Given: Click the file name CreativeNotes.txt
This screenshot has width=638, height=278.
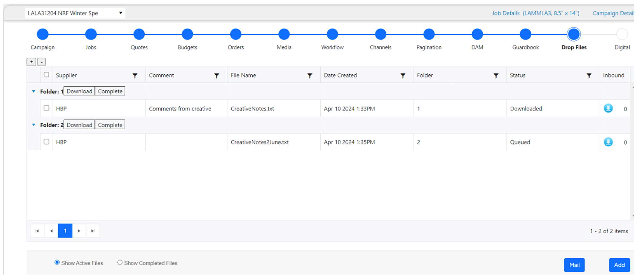Looking at the screenshot, I should pyautogui.click(x=252, y=109).
